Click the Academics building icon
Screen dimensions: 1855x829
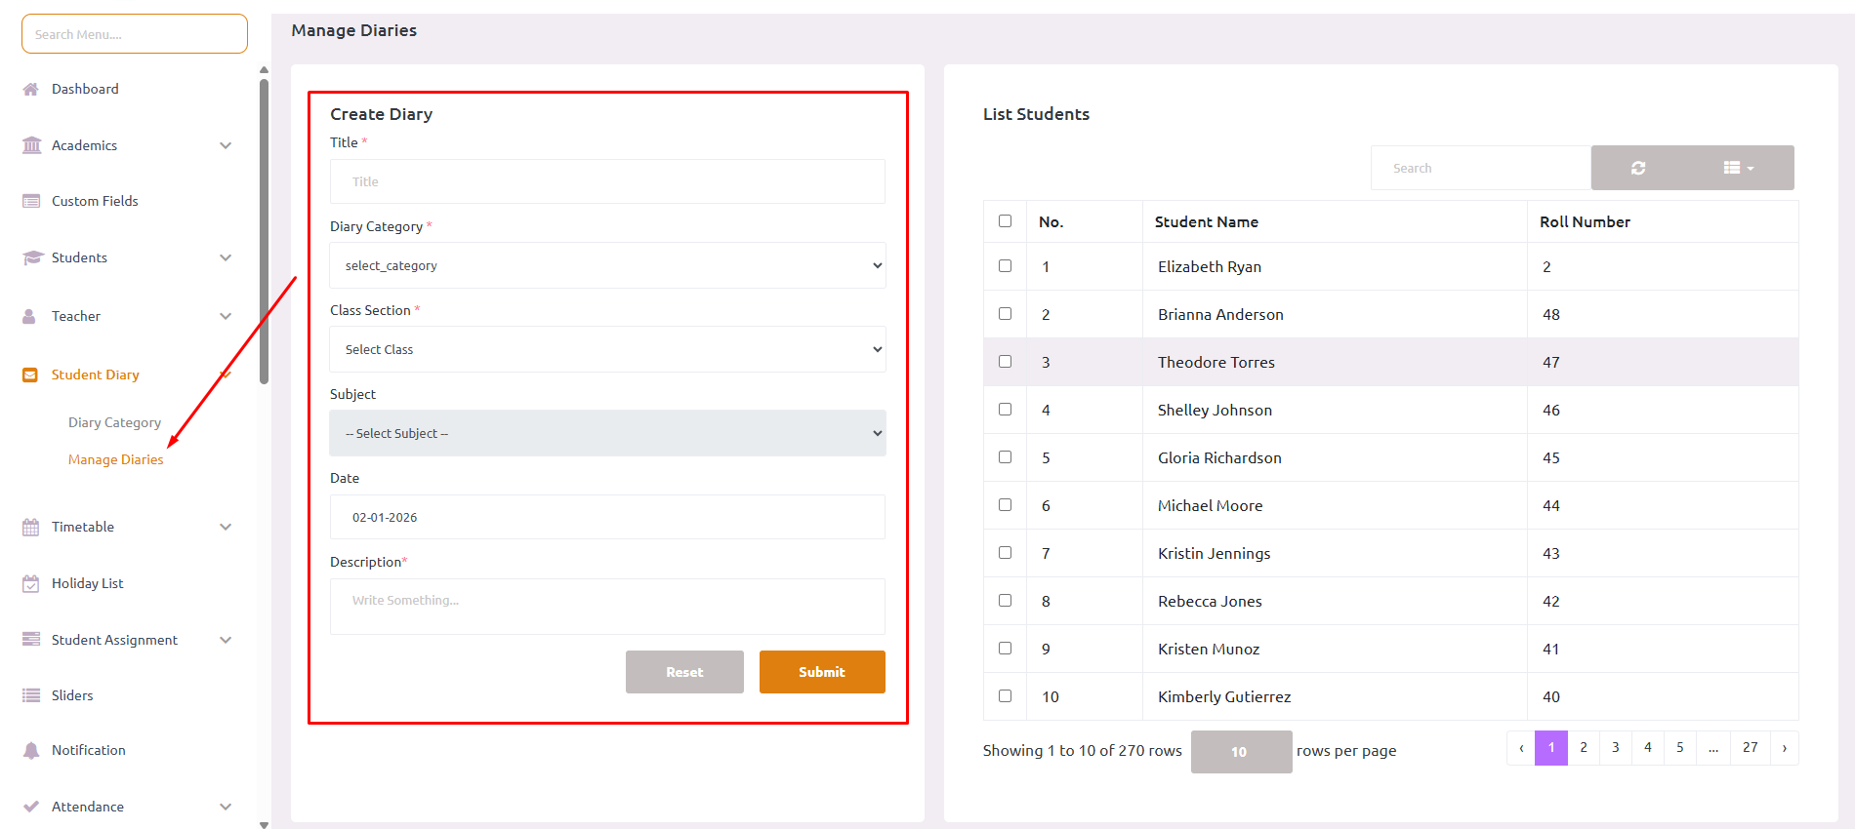(x=31, y=145)
